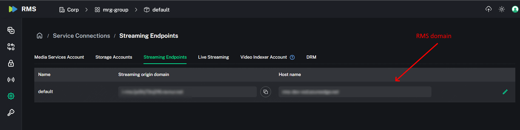Screen dimensions: 520x130
Task: Click the Host name column header
Action: [x=290, y=74]
